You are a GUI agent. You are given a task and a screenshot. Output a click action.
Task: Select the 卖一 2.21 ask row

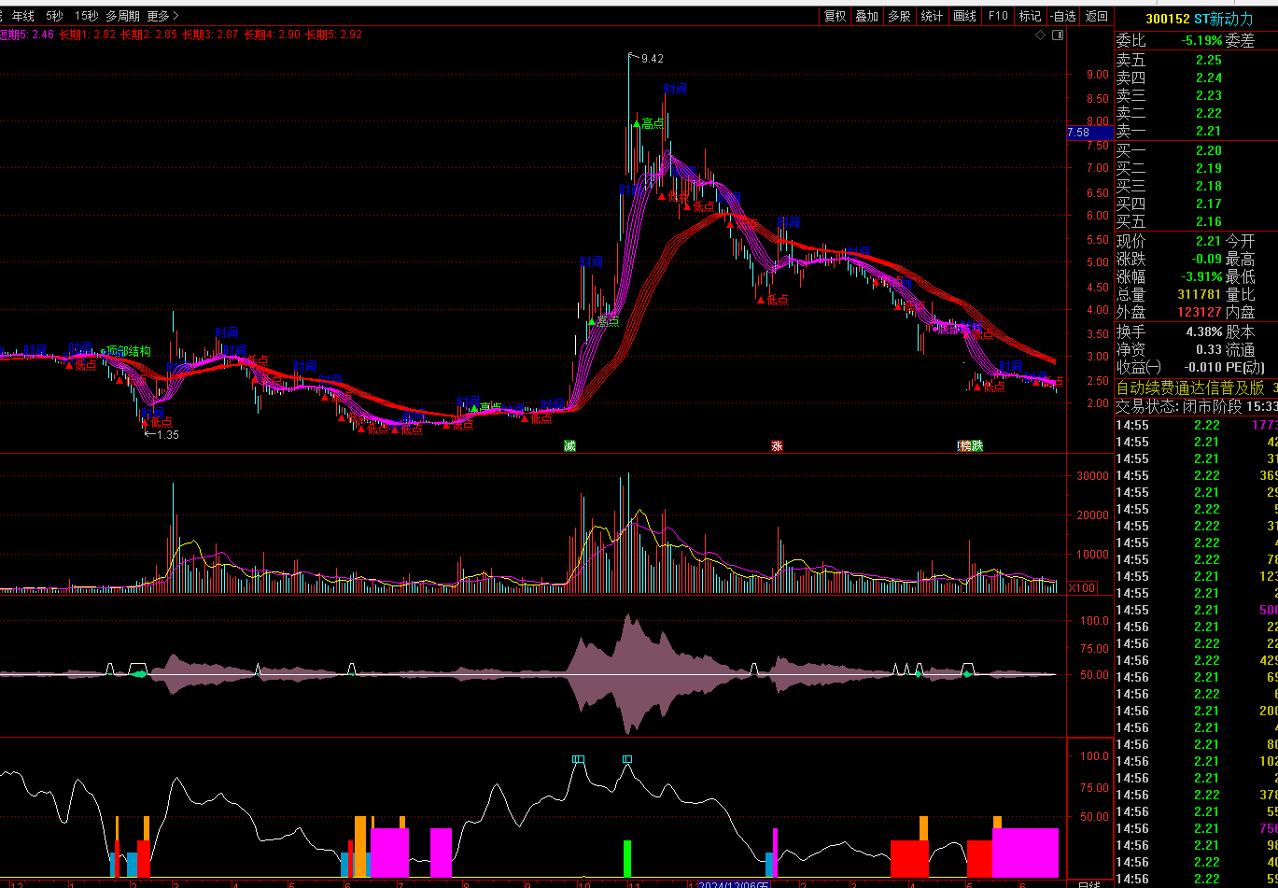1197,131
